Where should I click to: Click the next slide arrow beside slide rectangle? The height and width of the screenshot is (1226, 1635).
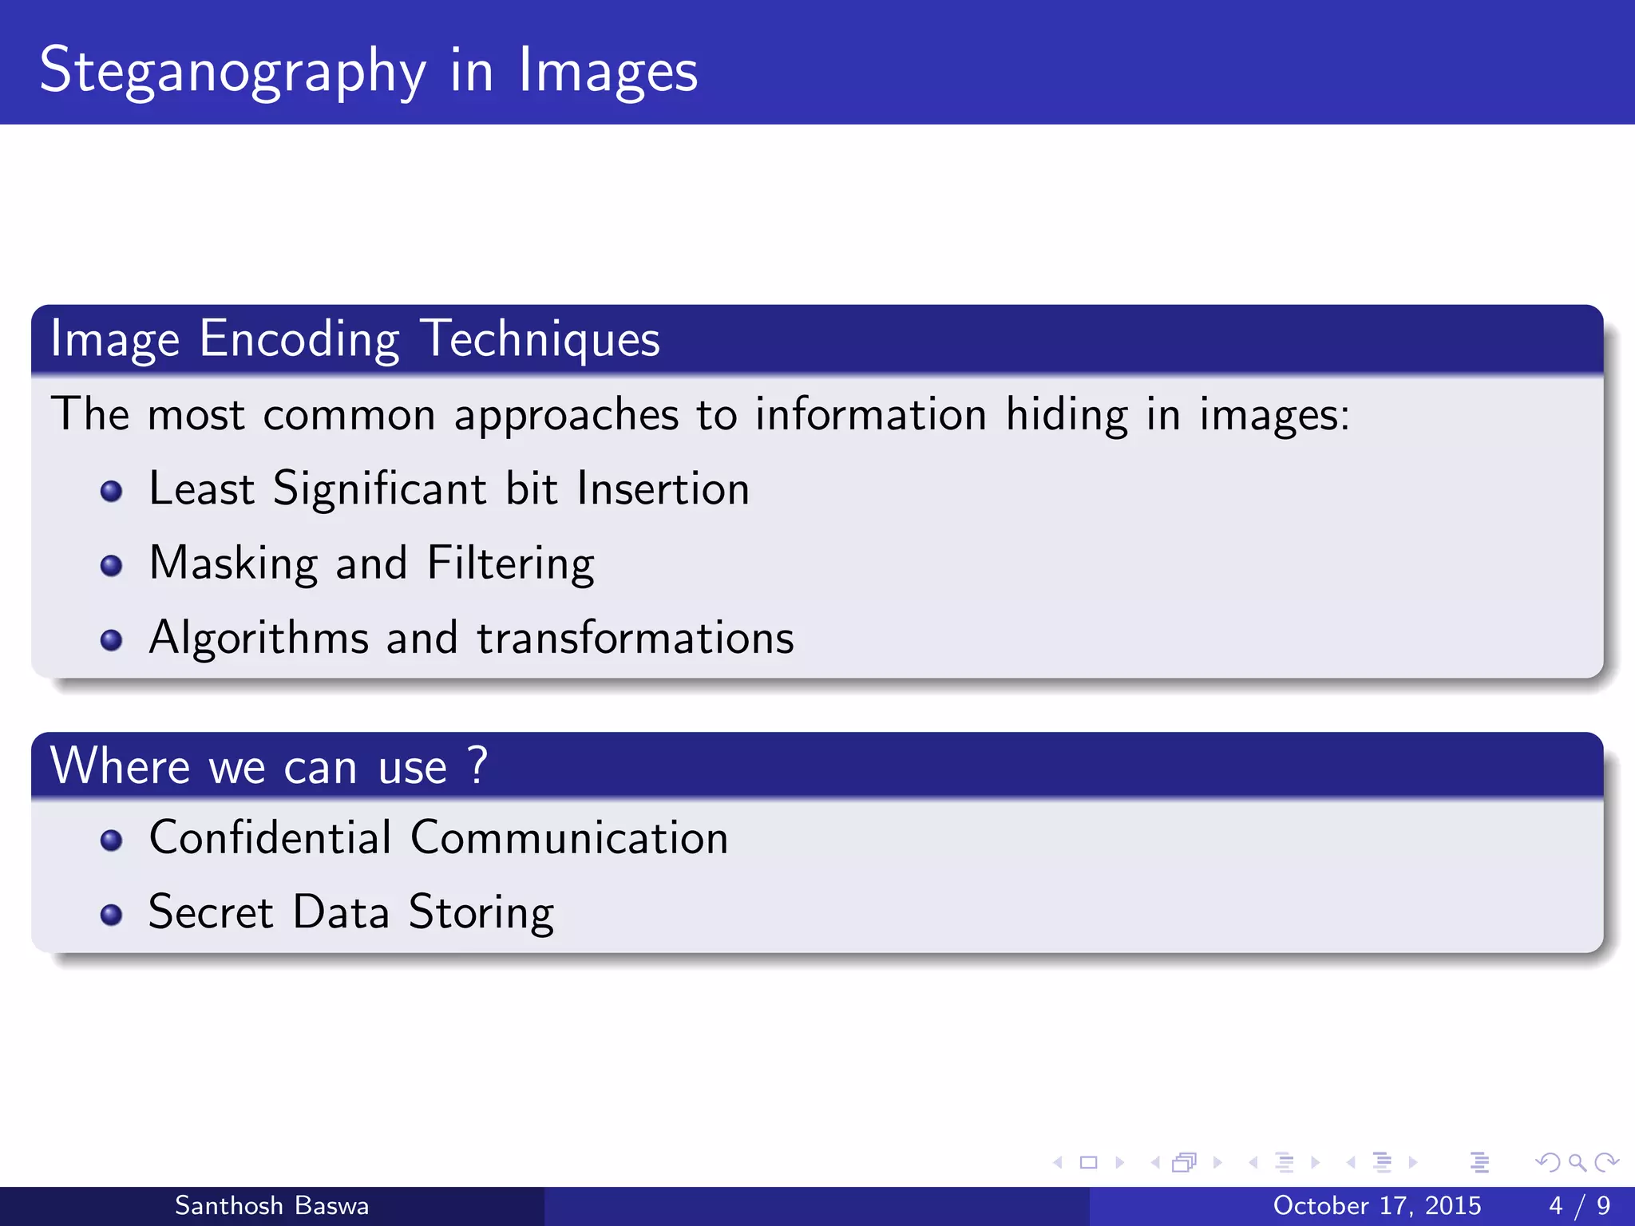pyautogui.click(x=1120, y=1163)
